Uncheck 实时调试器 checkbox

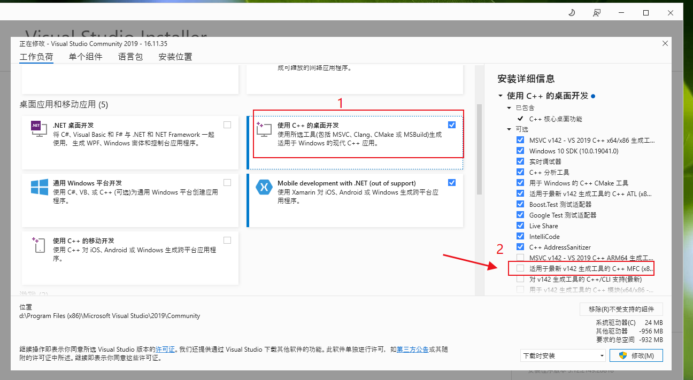[520, 161]
